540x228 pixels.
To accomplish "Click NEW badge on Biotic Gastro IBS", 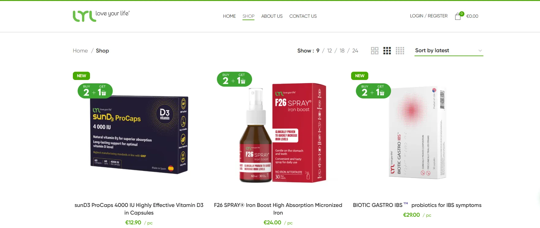I will pos(360,76).
